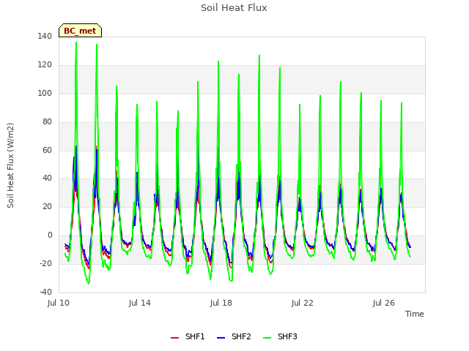Click the 60 y-axis tick label
This screenshot has height=351, width=469.
(x=47, y=150)
